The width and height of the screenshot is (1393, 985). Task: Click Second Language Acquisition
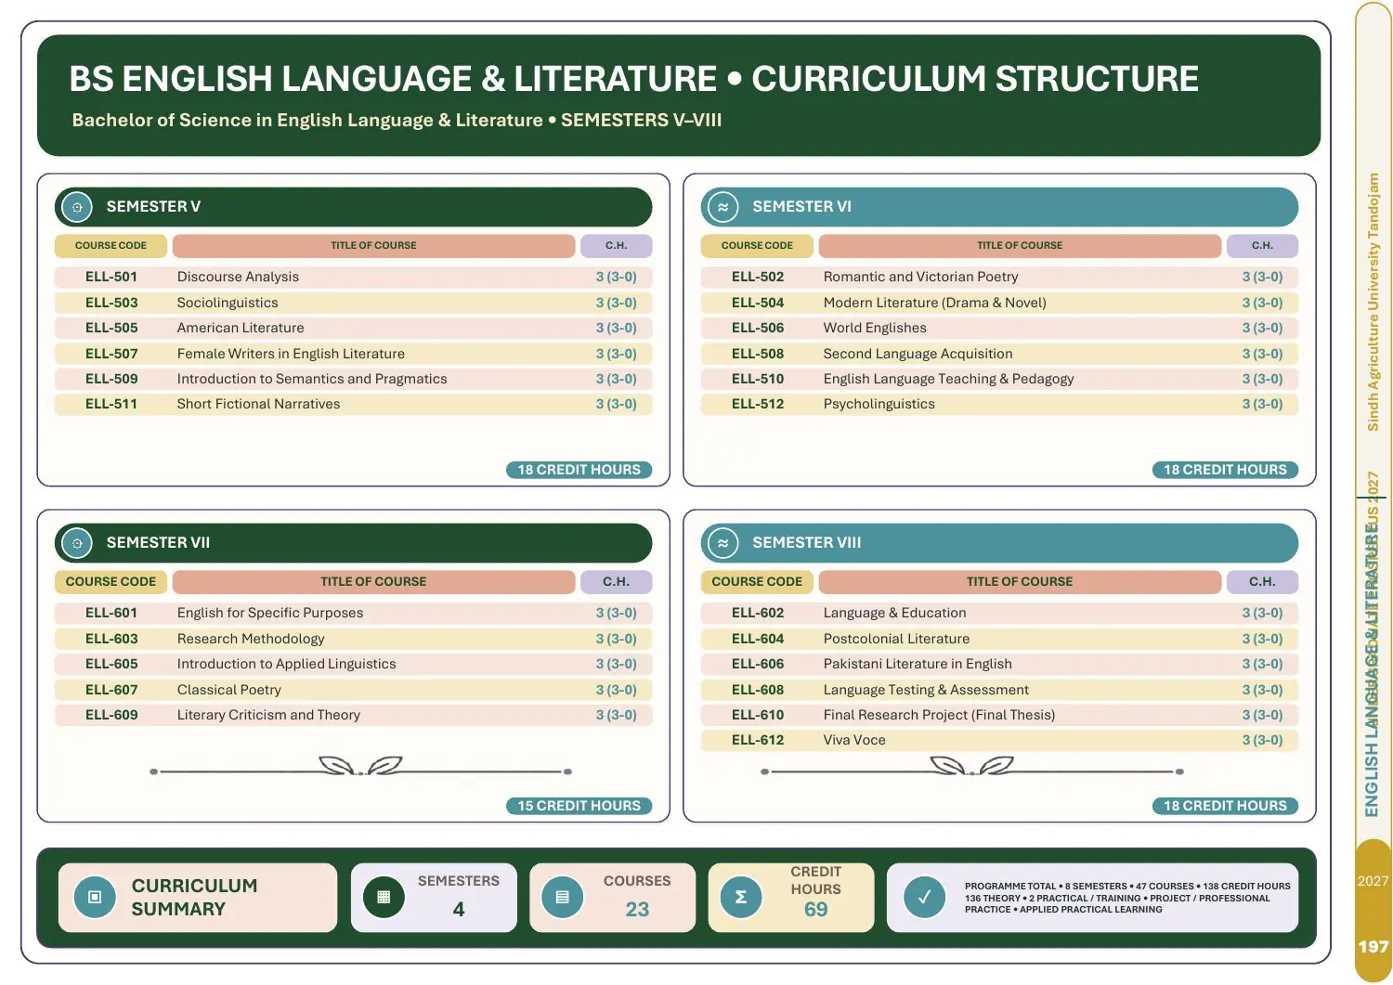918,354
